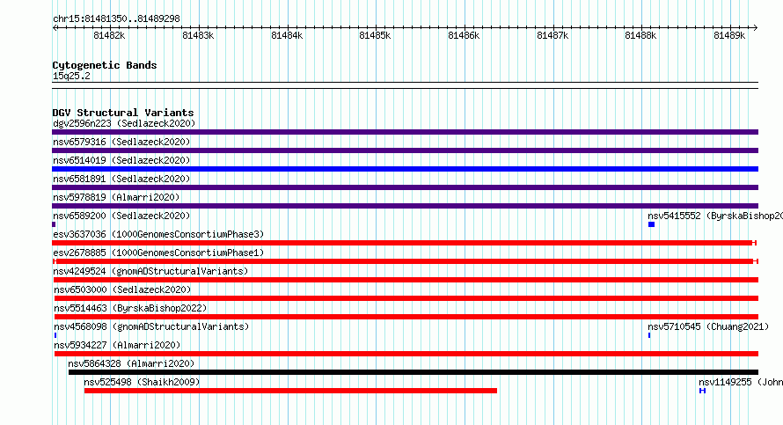
Task: Click the 15q25.2 band label
Action: 71,76
